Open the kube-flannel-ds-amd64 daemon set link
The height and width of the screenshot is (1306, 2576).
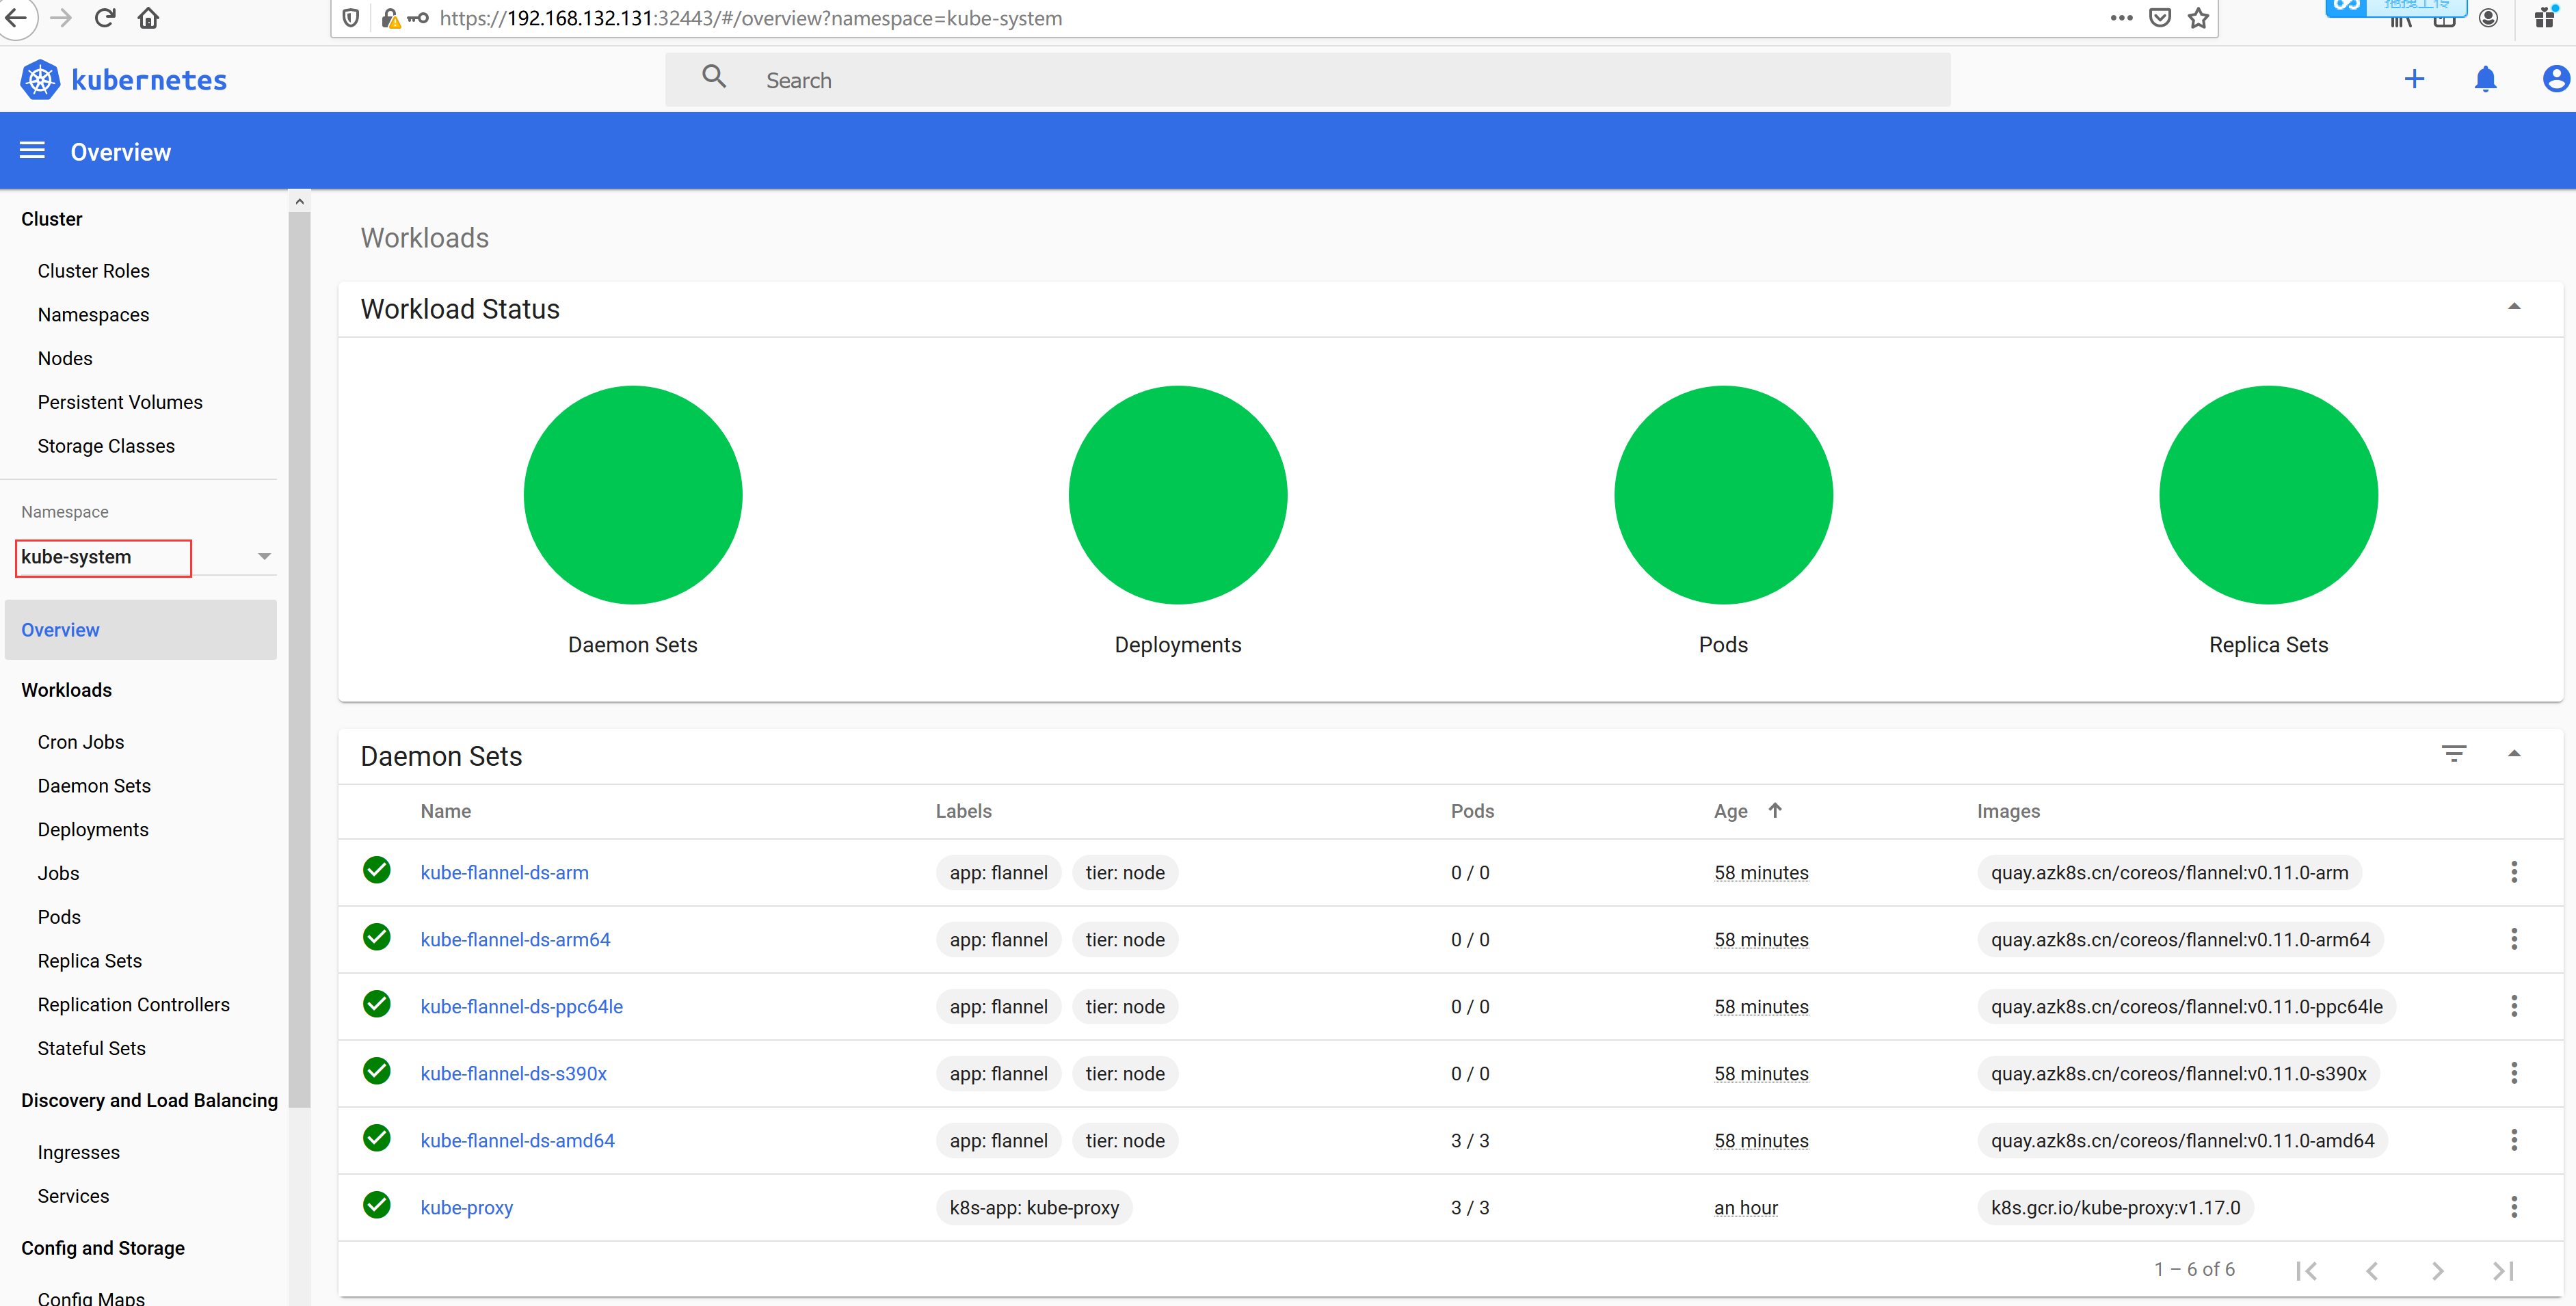[517, 1140]
